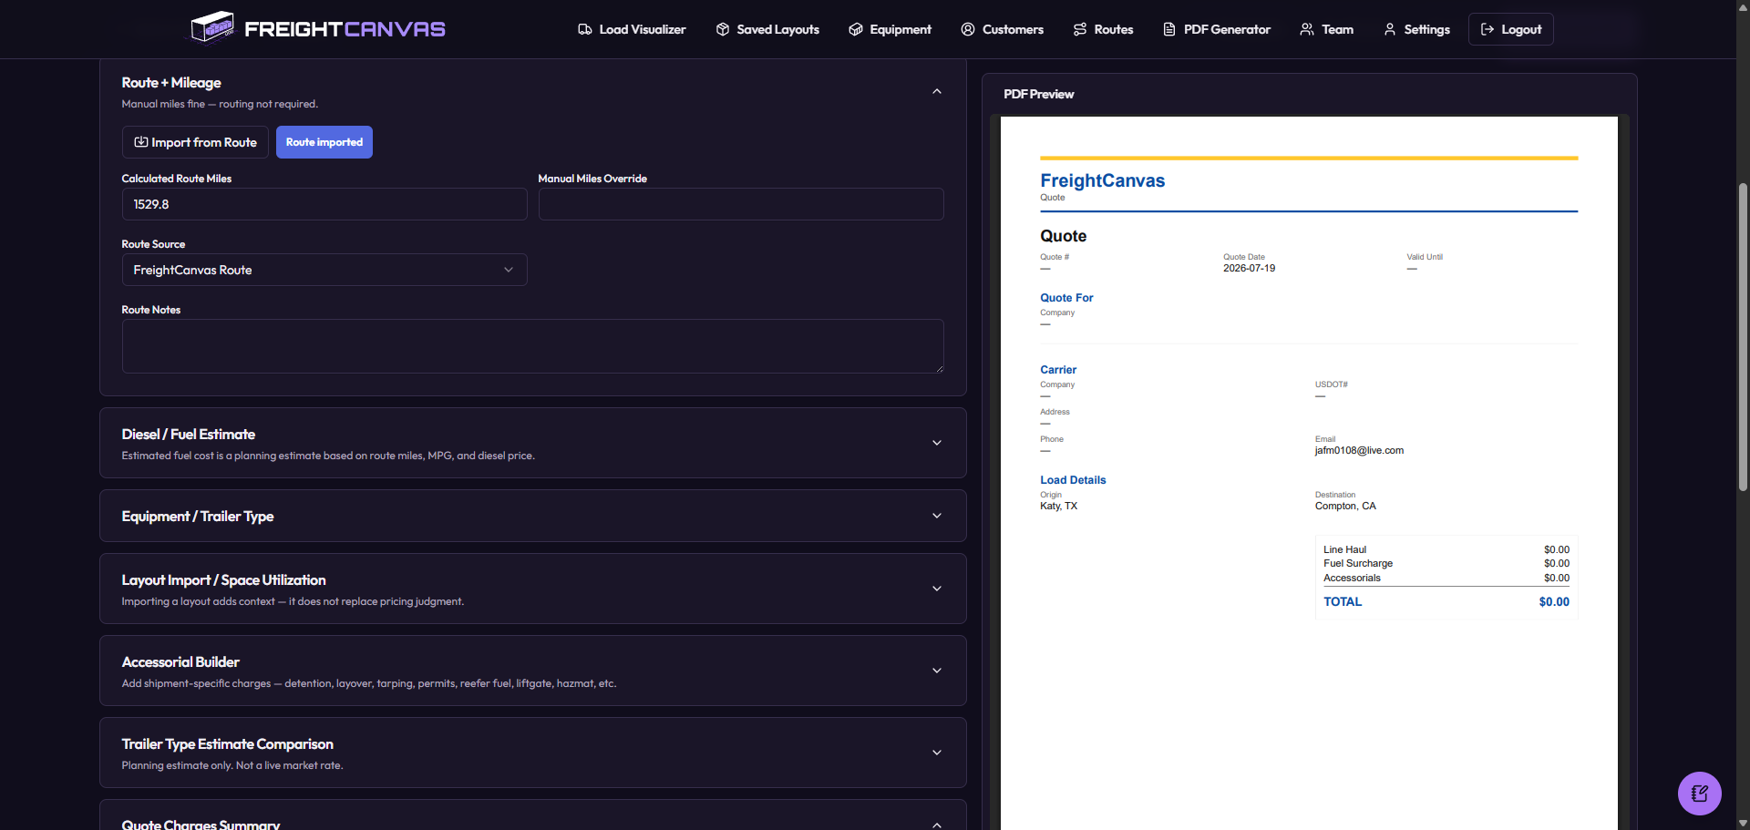Collapse the Quote Charges Summary section
1750x830 pixels.
click(937, 824)
